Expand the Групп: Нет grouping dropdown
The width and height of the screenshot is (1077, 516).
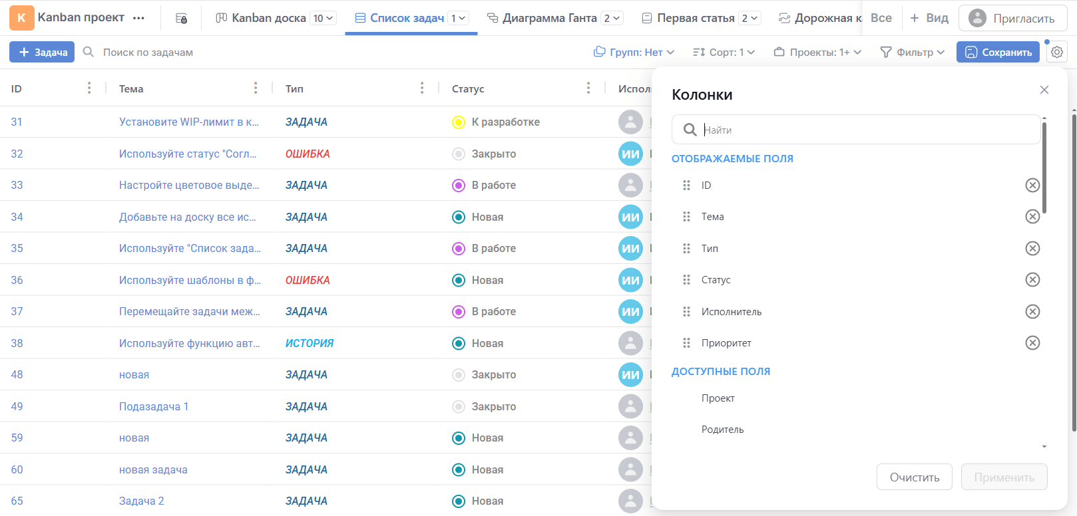[x=634, y=52]
